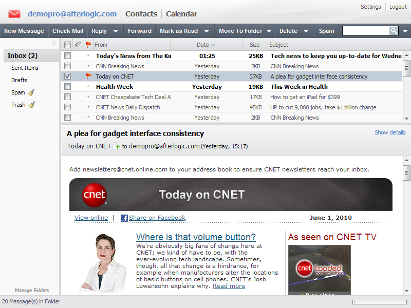This screenshot has height=308, width=411.
Task: Open the Reply dropdown arrow
Action: tap(115, 31)
